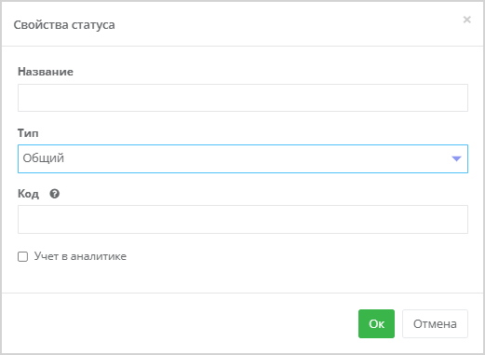Click the question mark help icon beside Код
This screenshot has height=355, width=485.
(x=54, y=194)
